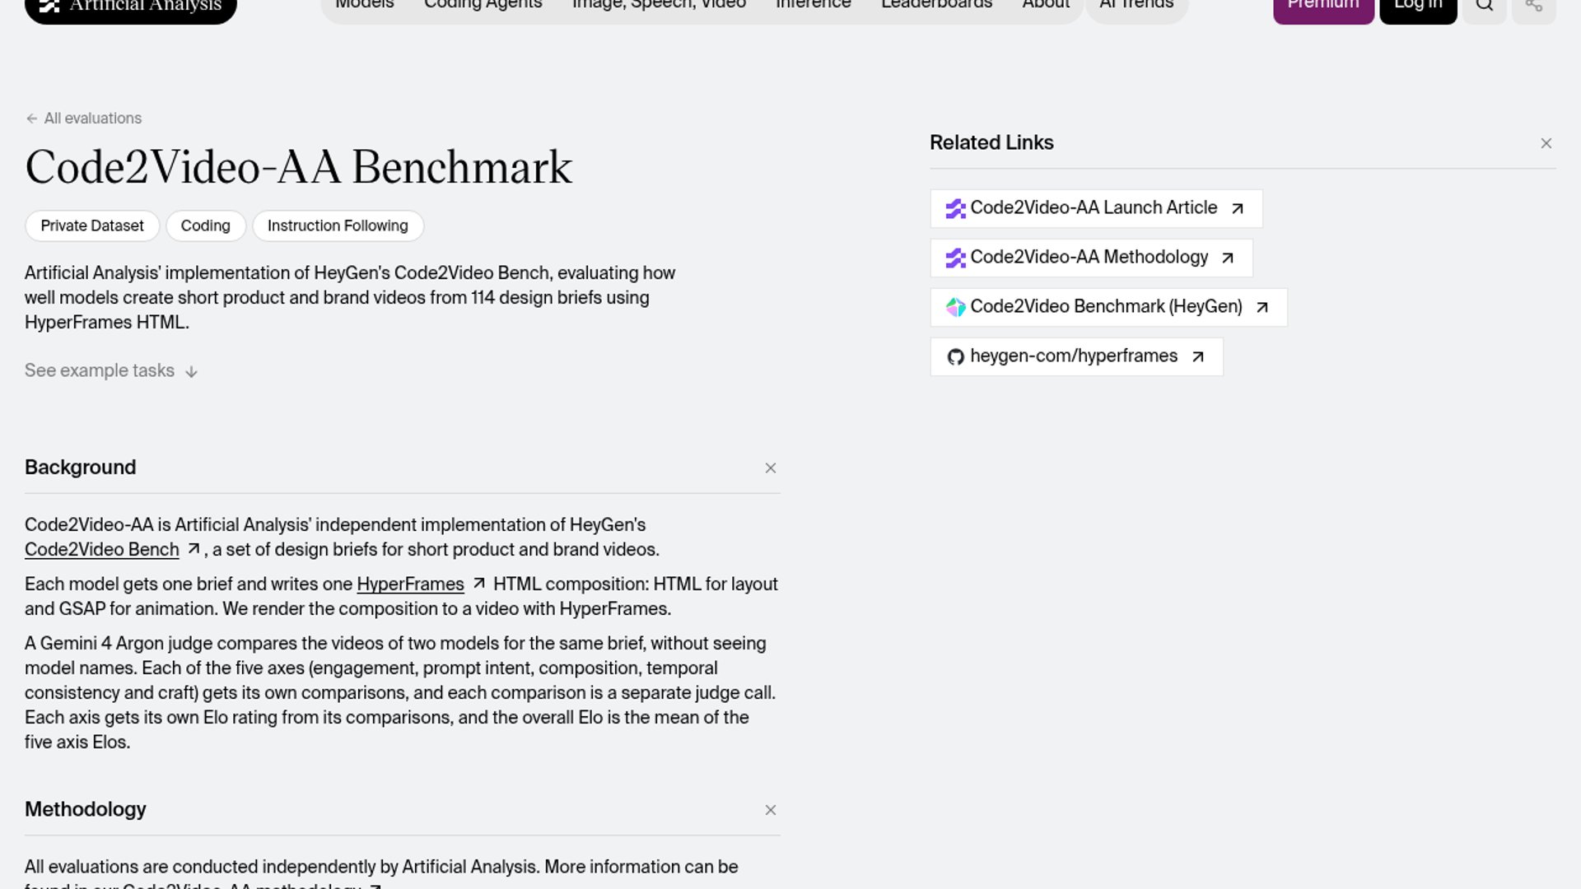
Task: Collapse the Methodology section
Action: (771, 811)
